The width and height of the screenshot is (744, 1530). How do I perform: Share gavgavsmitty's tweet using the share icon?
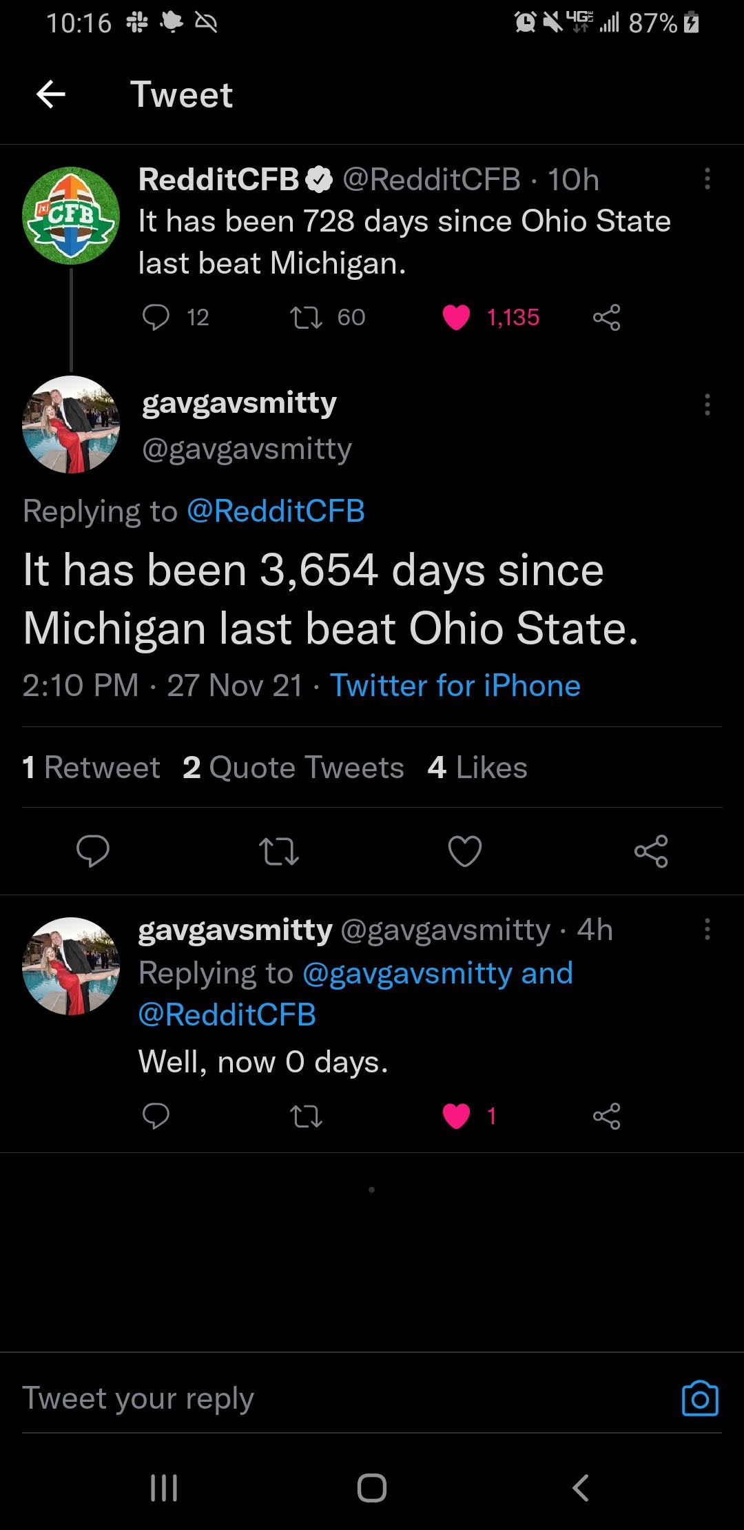click(x=651, y=853)
